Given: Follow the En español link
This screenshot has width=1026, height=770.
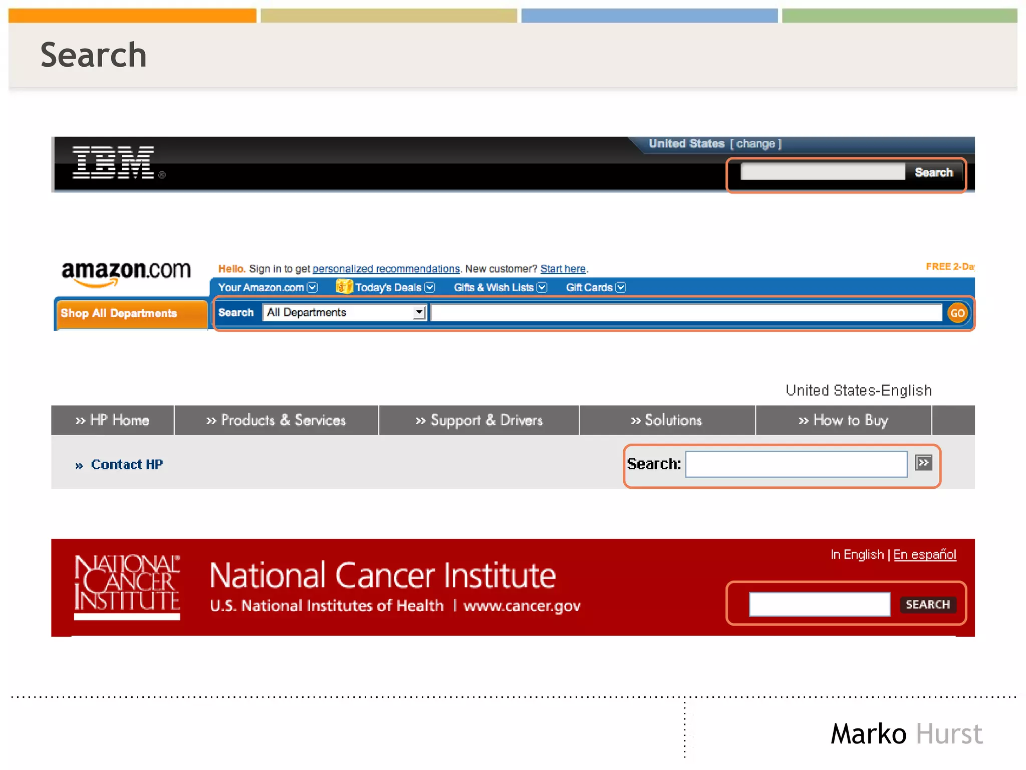Looking at the screenshot, I should pos(924,554).
